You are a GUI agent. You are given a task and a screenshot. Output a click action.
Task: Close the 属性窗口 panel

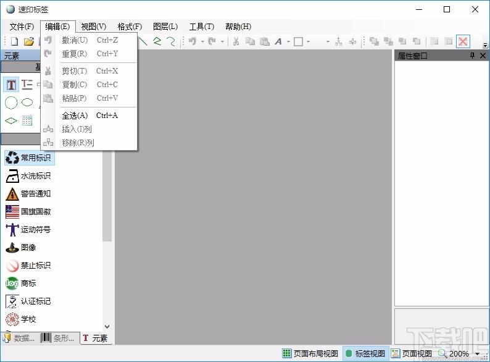tap(483, 56)
